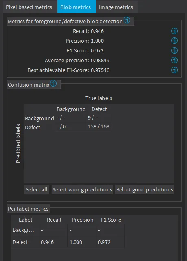Open info for Best achievable F1-Score

pos(174,70)
